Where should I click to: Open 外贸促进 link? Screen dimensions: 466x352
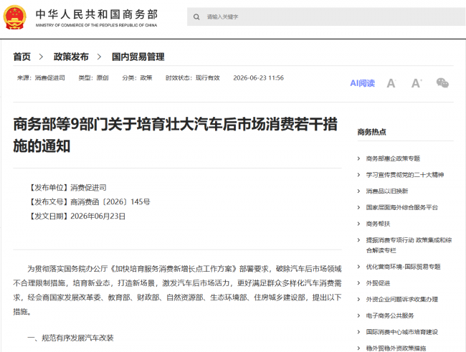click(378, 283)
